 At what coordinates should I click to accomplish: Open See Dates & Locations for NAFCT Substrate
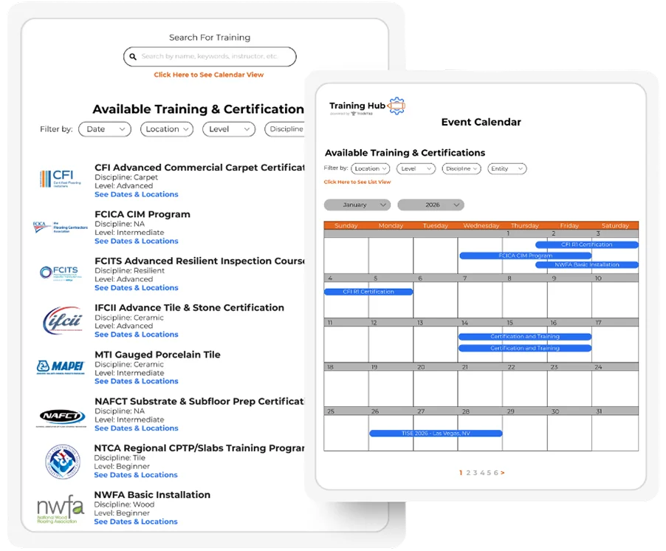[137, 428]
